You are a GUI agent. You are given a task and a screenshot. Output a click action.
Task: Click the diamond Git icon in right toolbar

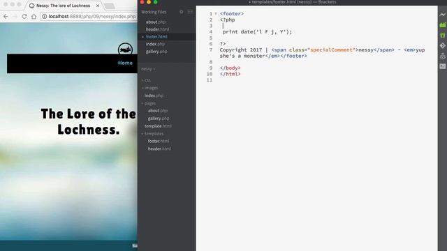(x=442, y=45)
